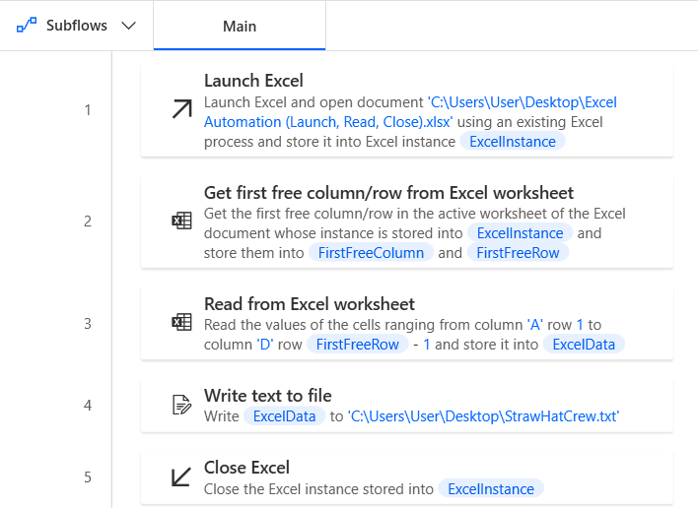This screenshot has width=698, height=508.
Task: Click ExcelInstance variable in Close Excel step
Action: click(x=491, y=488)
